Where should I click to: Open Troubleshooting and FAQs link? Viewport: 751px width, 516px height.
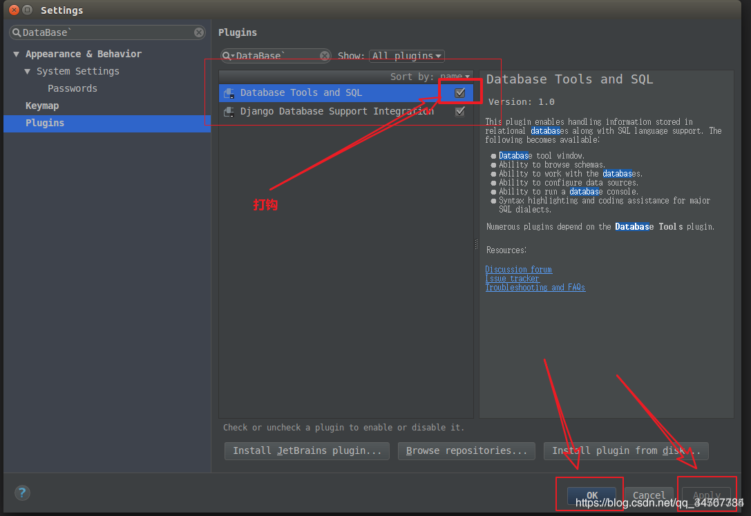pyautogui.click(x=535, y=288)
